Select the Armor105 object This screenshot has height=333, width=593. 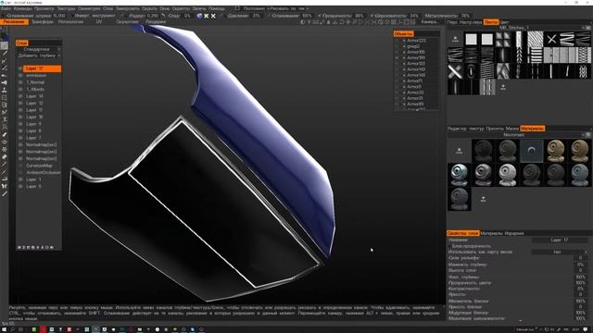click(x=416, y=52)
